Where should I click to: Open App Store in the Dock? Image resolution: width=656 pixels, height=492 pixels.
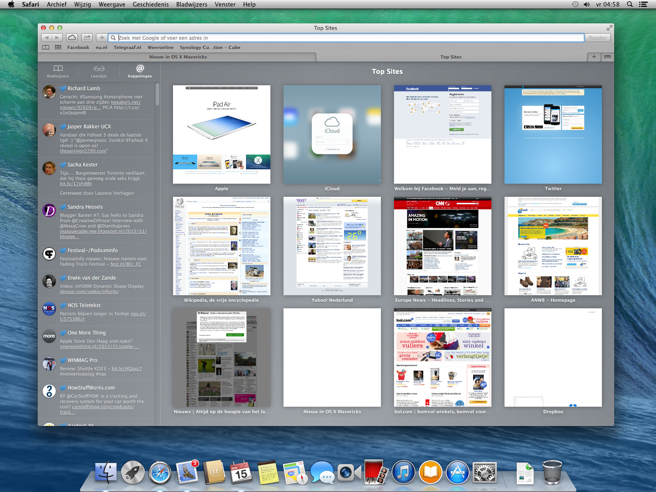pyautogui.click(x=458, y=472)
